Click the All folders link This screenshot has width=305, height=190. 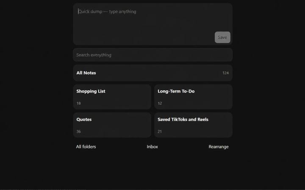point(86,147)
